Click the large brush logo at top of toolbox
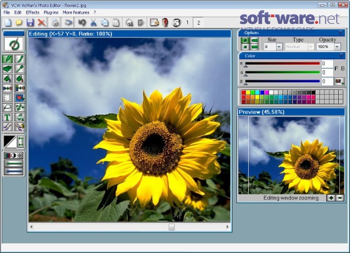The width and height of the screenshot is (350, 253). 14,44
